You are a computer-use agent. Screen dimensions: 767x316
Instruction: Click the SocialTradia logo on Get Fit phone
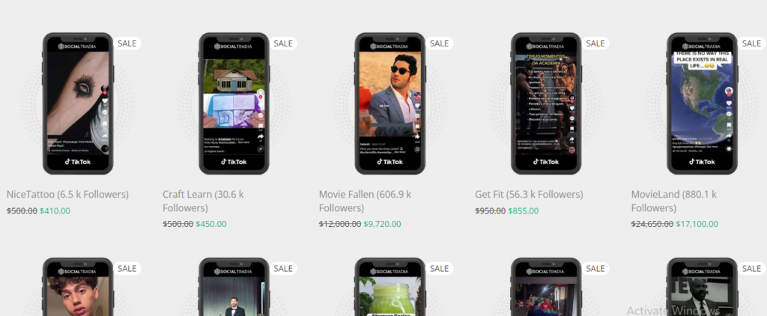point(545,46)
